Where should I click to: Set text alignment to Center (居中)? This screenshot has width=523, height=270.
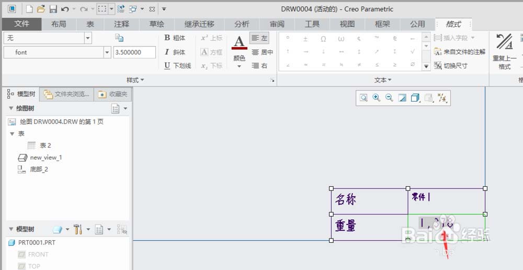point(262,52)
